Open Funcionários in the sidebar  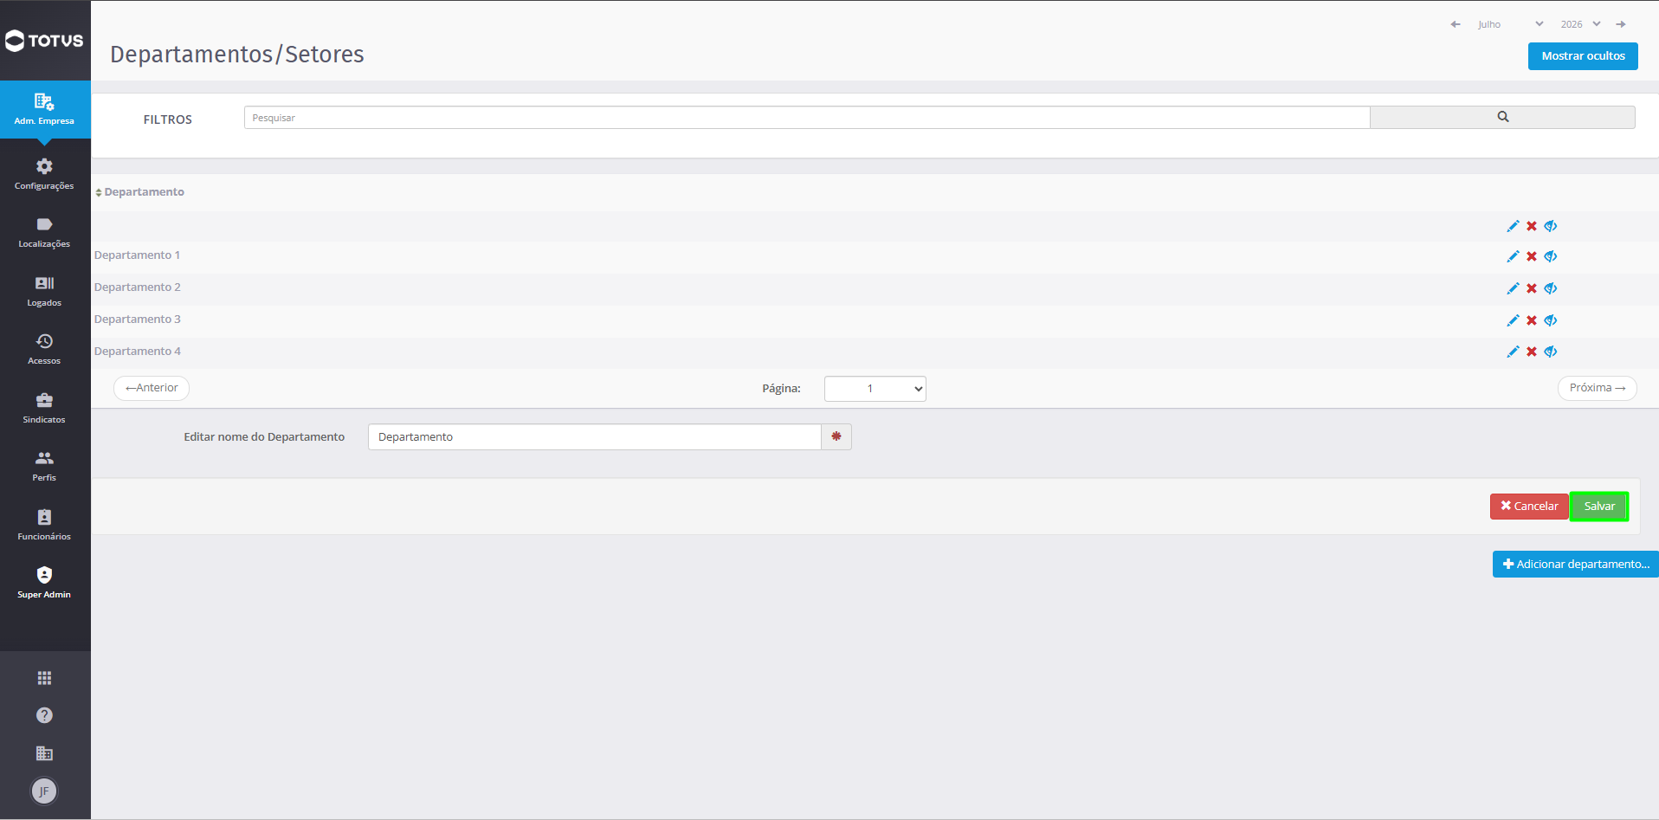tap(44, 525)
